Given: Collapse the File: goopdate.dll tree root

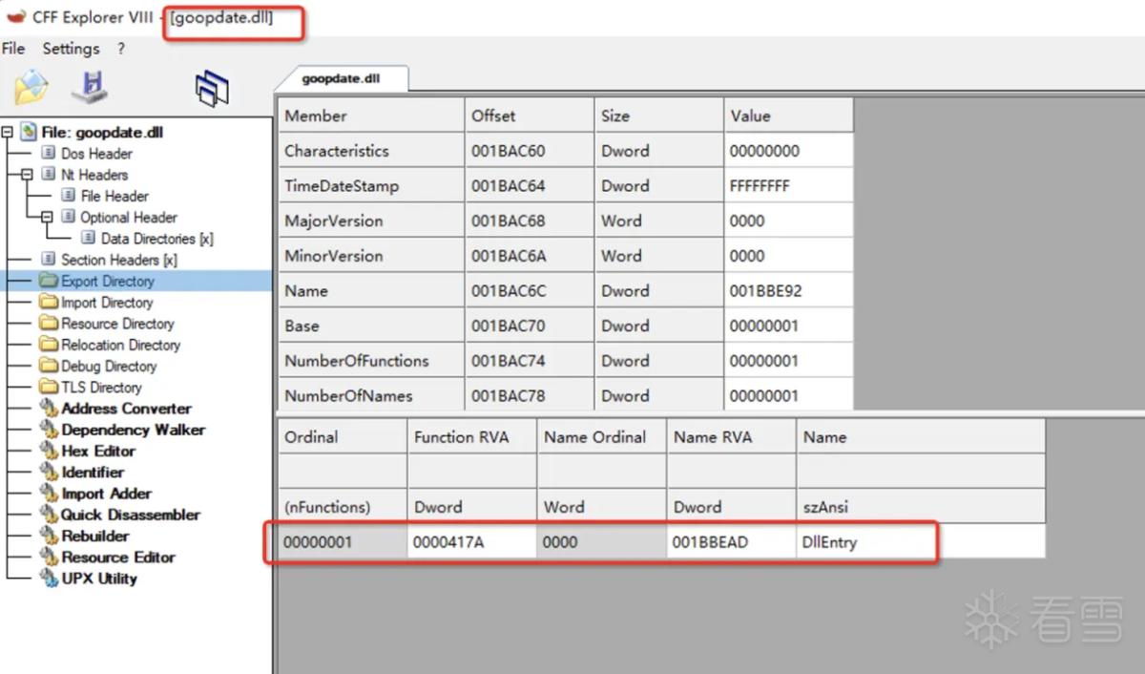Looking at the screenshot, I should click(x=8, y=133).
